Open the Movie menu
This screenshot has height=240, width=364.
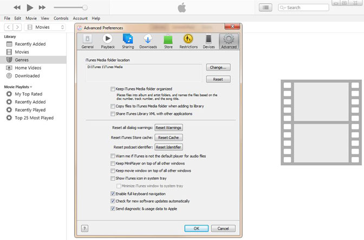(x=31, y=18)
